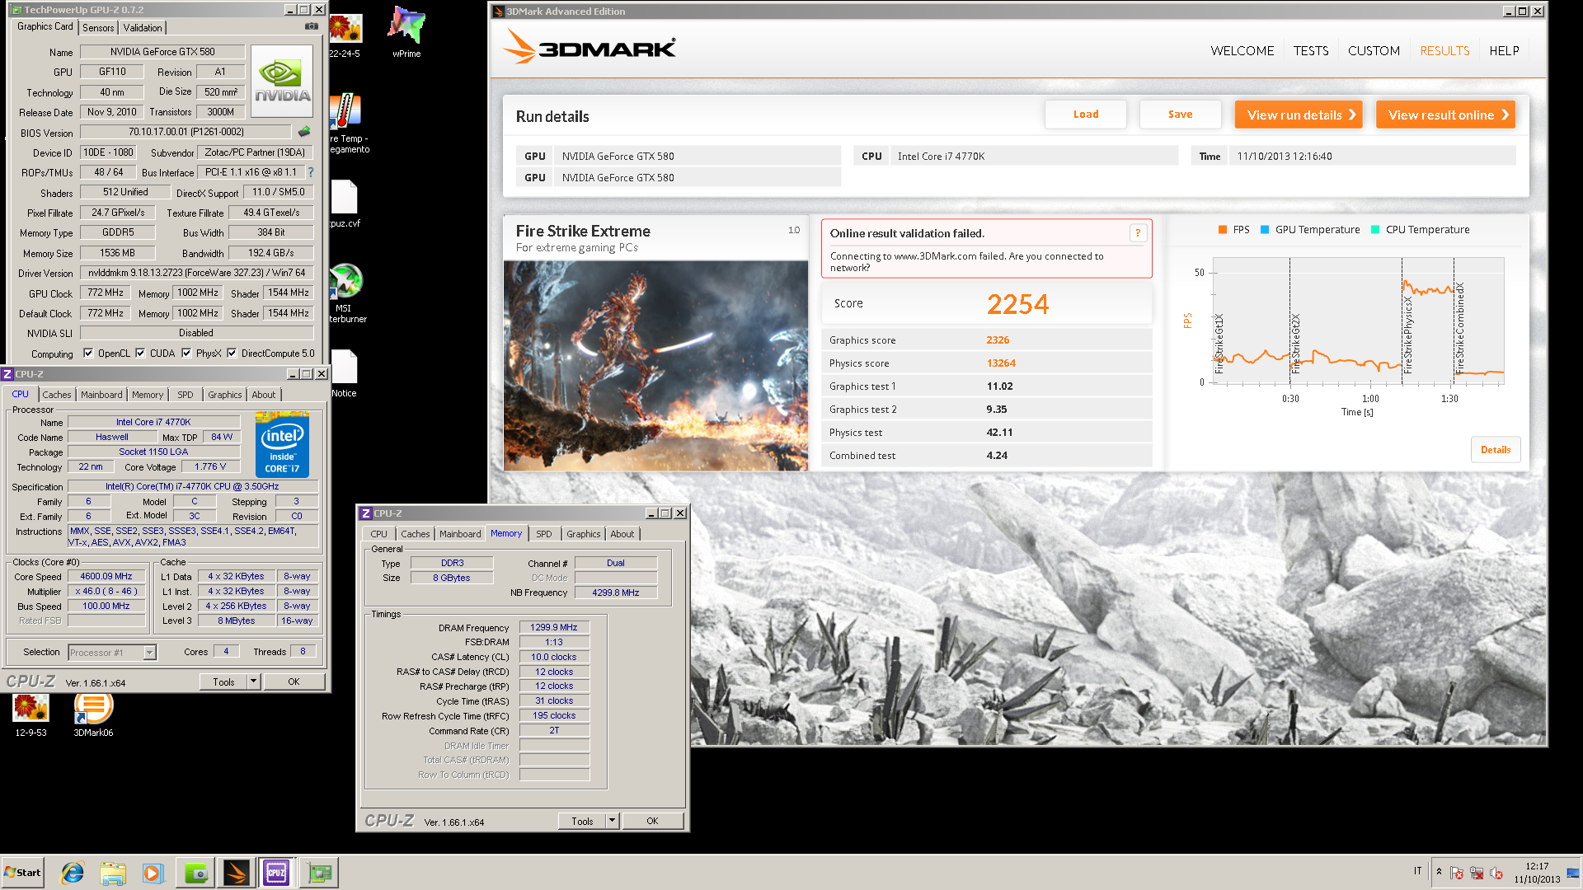The image size is (1583, 890).
Task: Click the bus interface question mark in GPU-Z
Action: 311,172
